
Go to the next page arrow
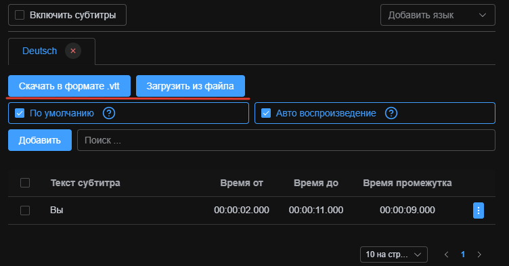coord(479,254)
